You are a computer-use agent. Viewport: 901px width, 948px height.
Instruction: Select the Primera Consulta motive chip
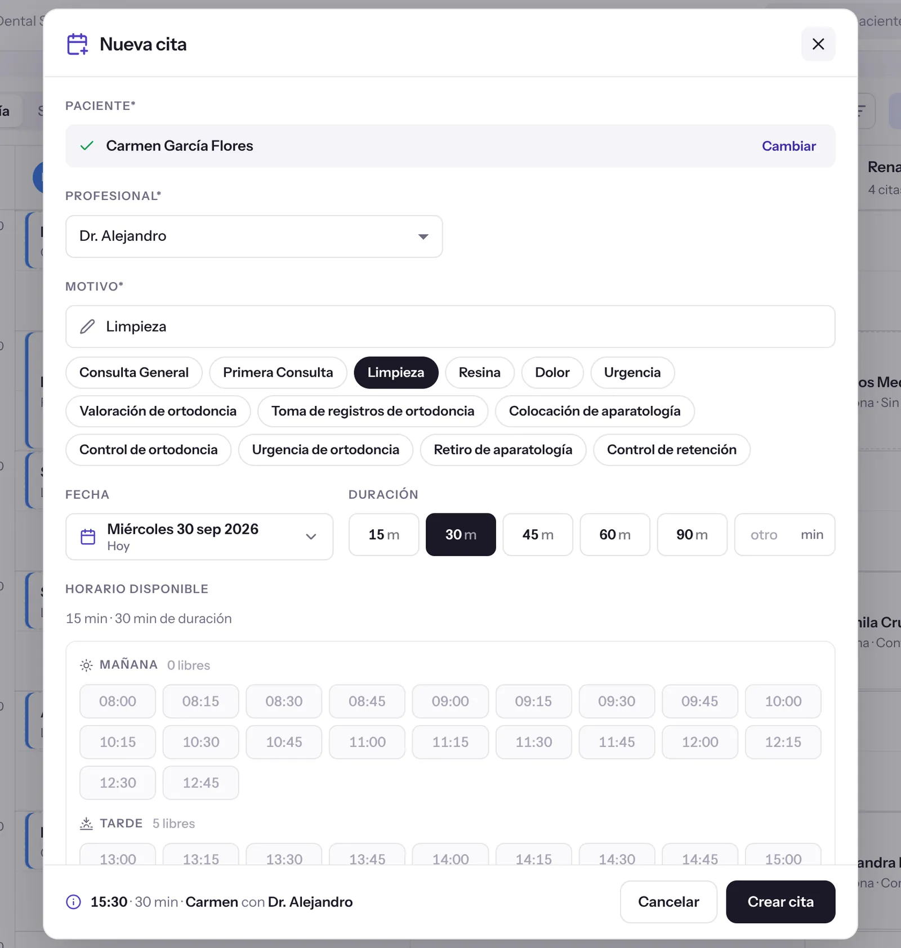[278, 373]
